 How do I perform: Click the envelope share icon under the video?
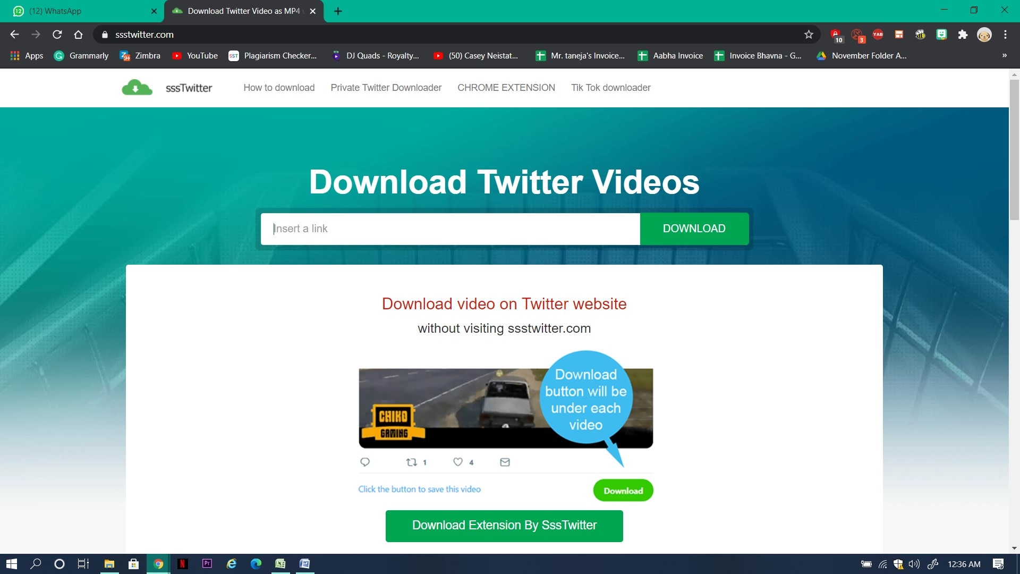point(505,462)
